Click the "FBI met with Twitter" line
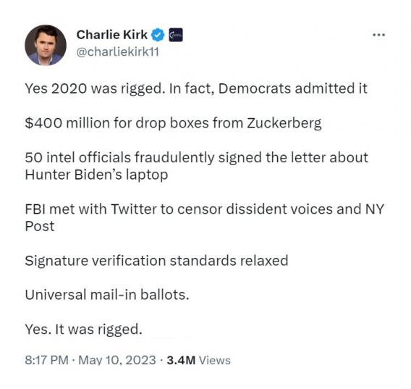The width and height of the screenshot is (411, 389). coord(205,209)
